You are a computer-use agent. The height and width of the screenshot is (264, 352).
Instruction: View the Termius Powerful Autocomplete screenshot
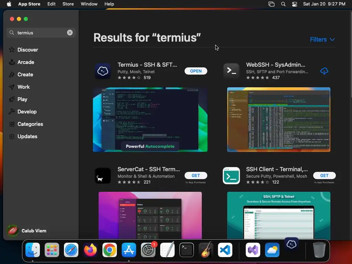tap(150, 120)
